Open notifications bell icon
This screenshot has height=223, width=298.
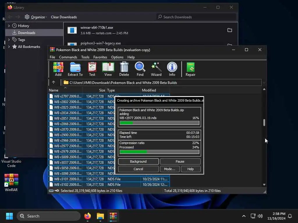point(290,216)
